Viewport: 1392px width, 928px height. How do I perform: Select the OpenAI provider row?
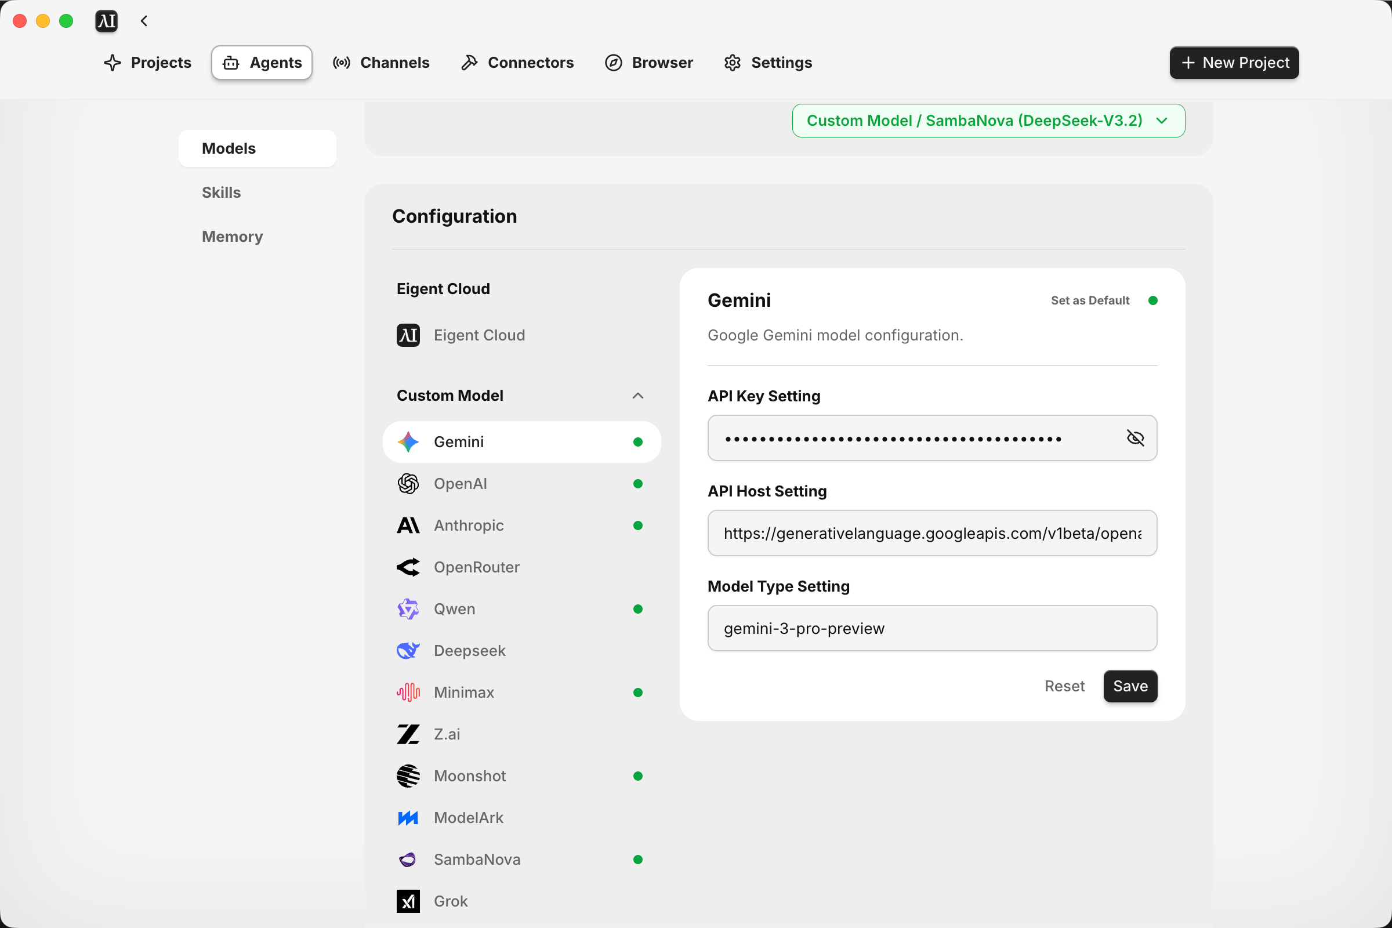point(522,484)
